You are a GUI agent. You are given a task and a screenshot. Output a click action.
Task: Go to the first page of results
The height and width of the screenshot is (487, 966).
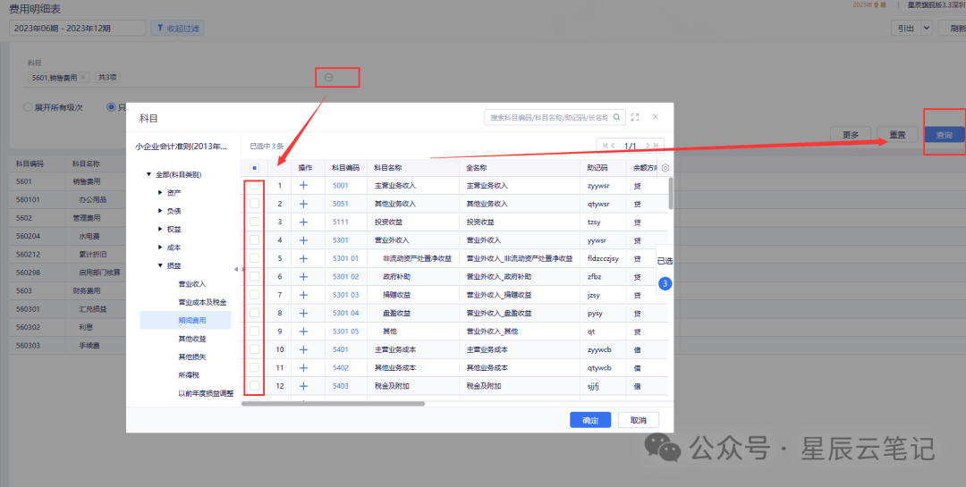tap(606, 146)
